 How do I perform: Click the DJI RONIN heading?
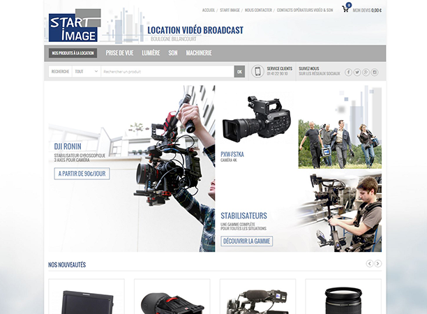click(68, 147)
